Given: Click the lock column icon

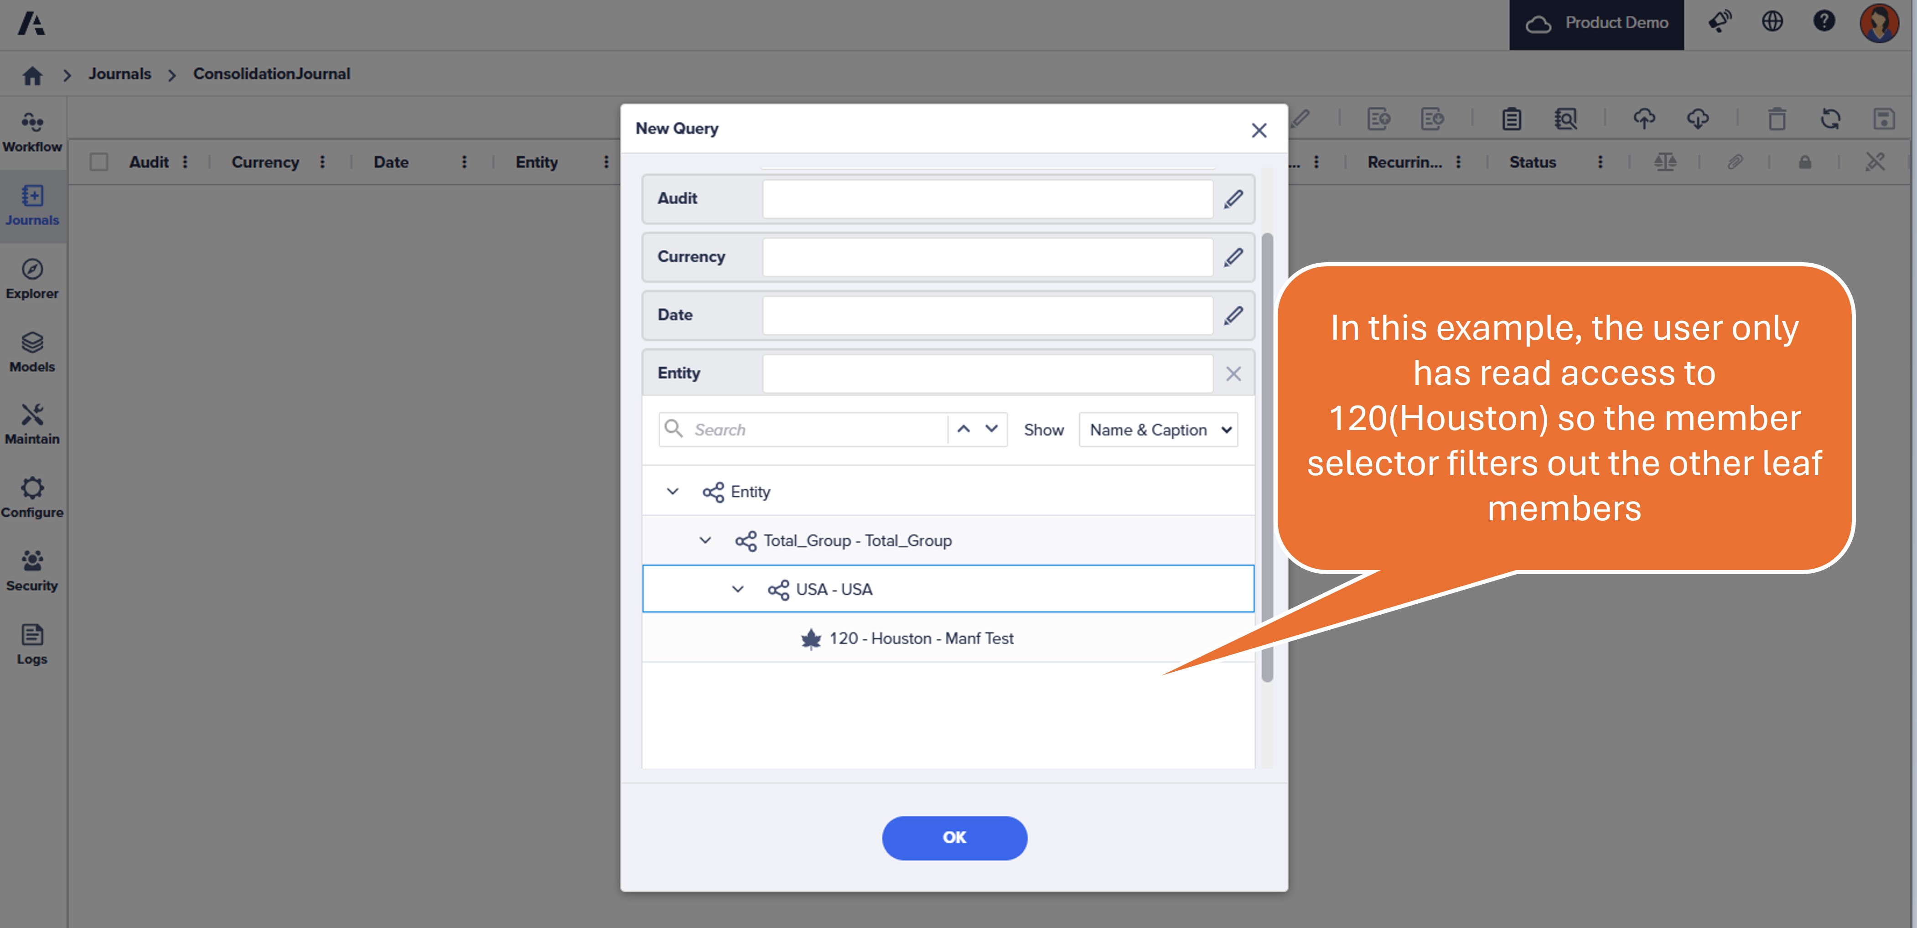Looking at the screenshot, I should [1805, 161].
